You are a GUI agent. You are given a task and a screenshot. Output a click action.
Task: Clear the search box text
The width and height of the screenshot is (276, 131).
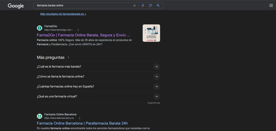point(134,6)
